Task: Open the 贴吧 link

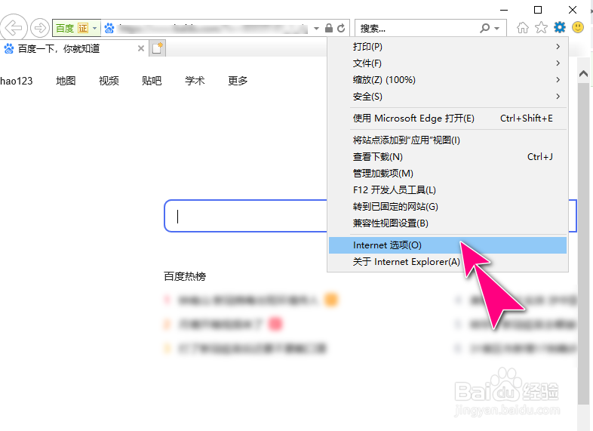Action: pyautogui.click(x=152, y=81)
